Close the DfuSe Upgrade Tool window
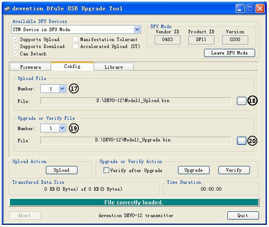 [x=260, y=9]
